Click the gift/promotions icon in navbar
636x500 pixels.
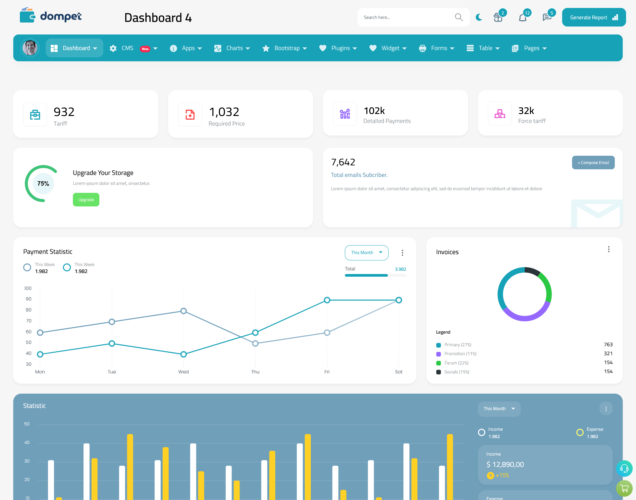498,17
